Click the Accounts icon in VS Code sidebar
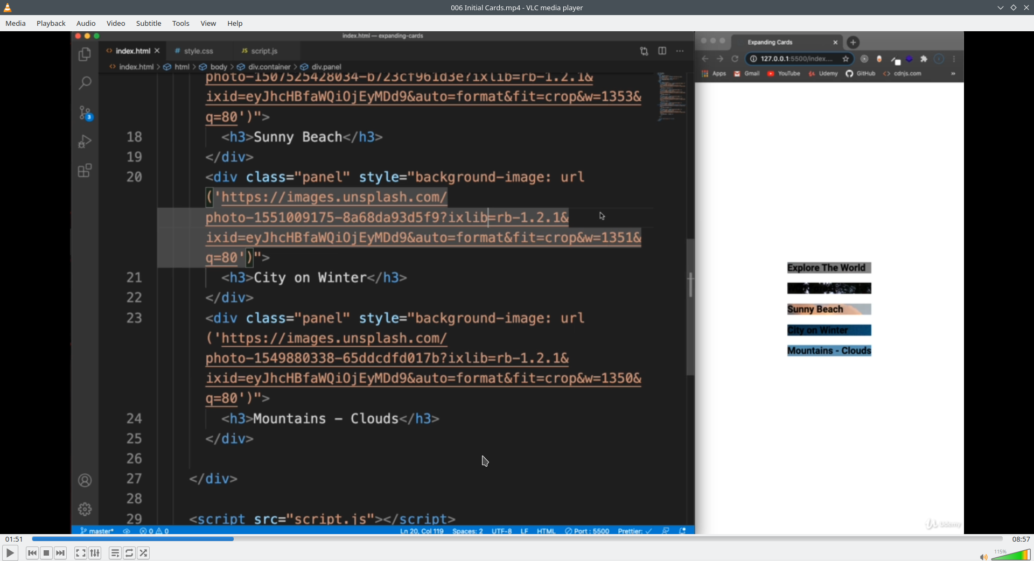The width and height of the screenshot is (1034, 561). (85, 480)
